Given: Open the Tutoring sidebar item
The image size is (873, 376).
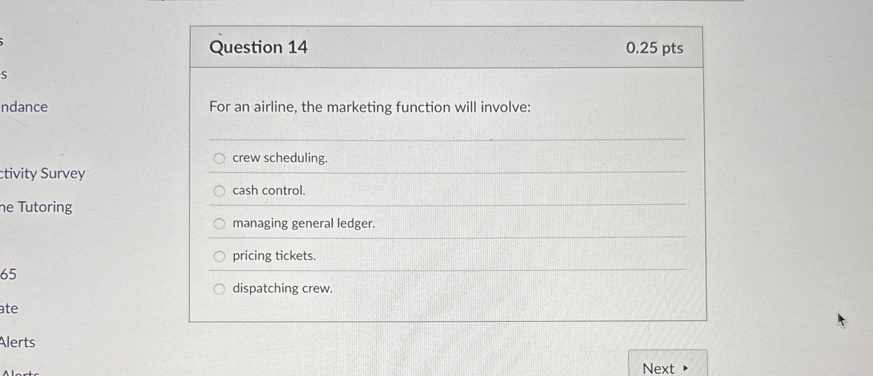Looking at the screenshot, I should 35,207.
